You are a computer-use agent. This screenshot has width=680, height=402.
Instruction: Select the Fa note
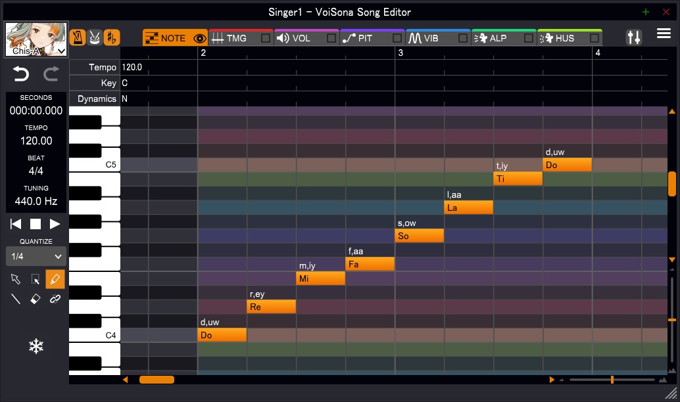370,264
